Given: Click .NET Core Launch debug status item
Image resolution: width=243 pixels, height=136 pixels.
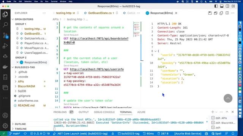Looking at the screenshot, I should pyautogui.click(x=80, y=133).
